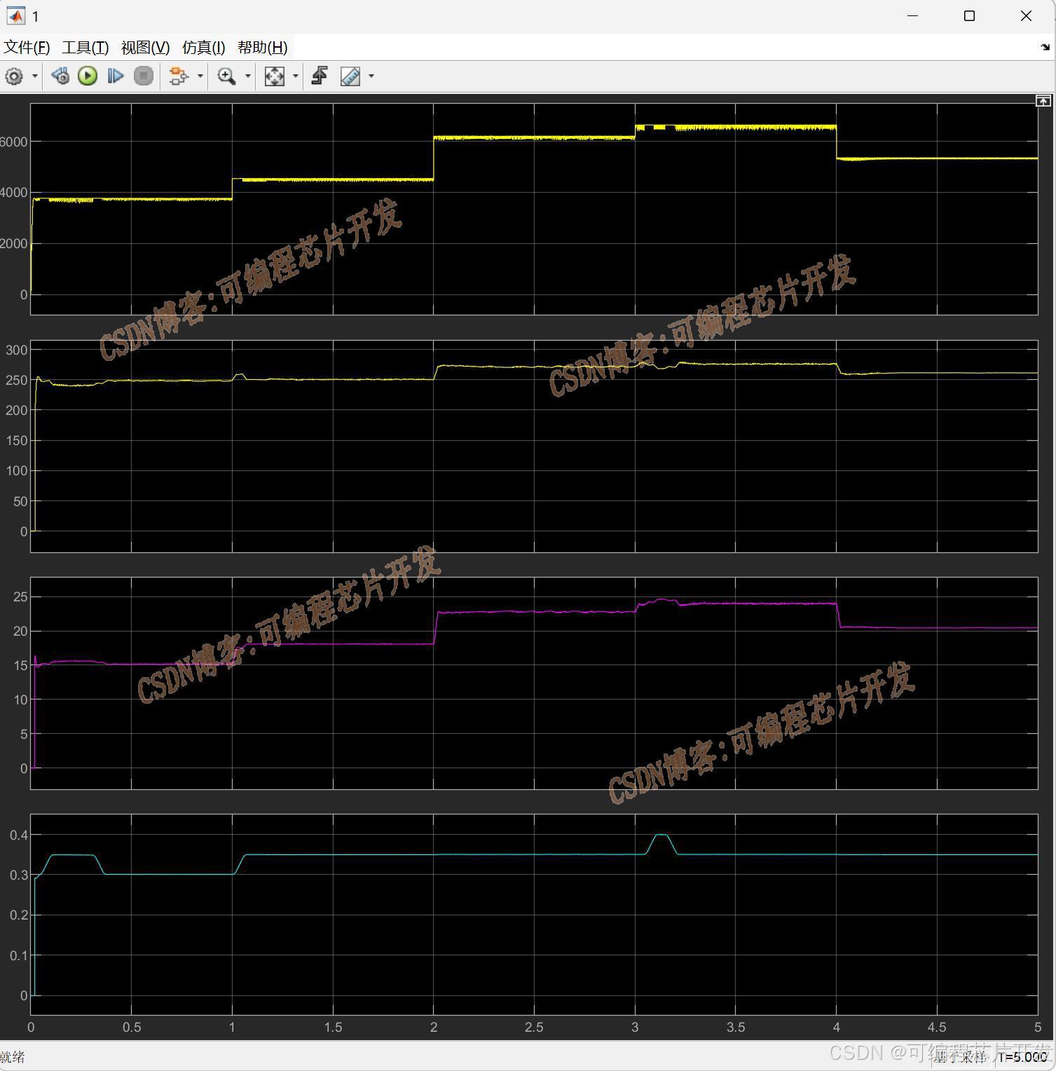Step the simulation forward

[x=116, y=76]
